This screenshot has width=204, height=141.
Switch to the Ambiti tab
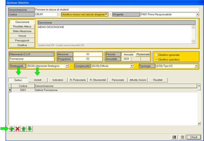[x=38, y=80]
